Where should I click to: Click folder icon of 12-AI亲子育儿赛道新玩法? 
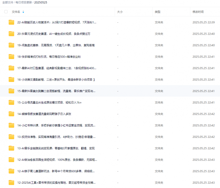coord(11,171)
